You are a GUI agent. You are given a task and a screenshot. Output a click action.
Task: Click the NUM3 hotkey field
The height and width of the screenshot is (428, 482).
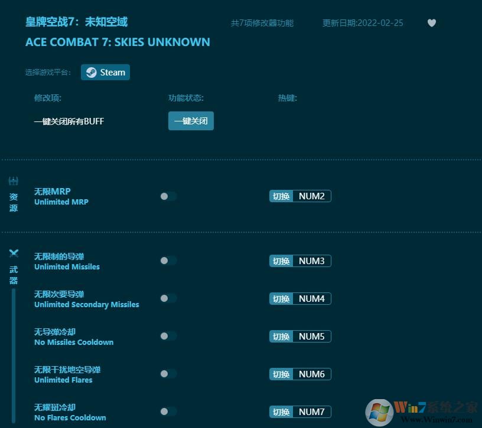312,261
